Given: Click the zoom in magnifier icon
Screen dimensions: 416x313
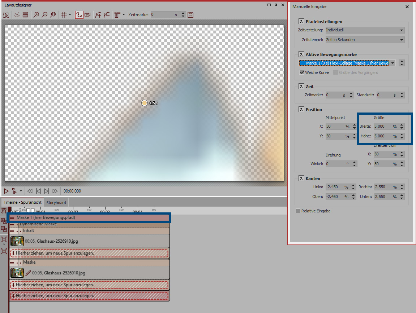Looking at the screenshot, I should coord(36,15).
